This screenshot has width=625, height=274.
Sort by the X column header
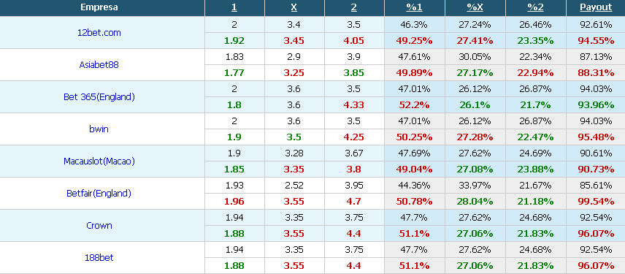(x=294, y=7)
